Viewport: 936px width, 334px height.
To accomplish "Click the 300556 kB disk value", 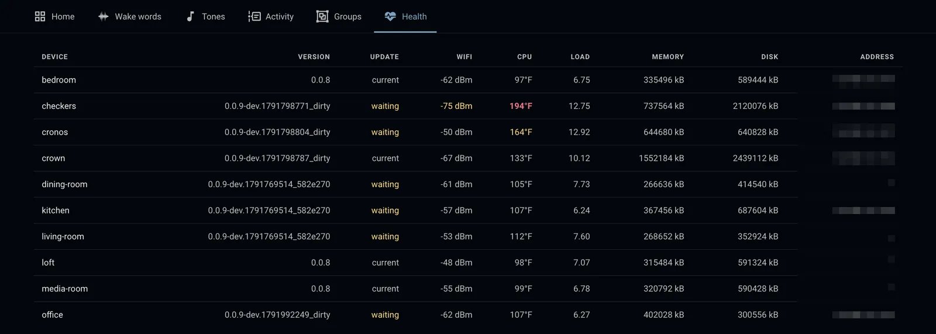I will click(758, 315).
